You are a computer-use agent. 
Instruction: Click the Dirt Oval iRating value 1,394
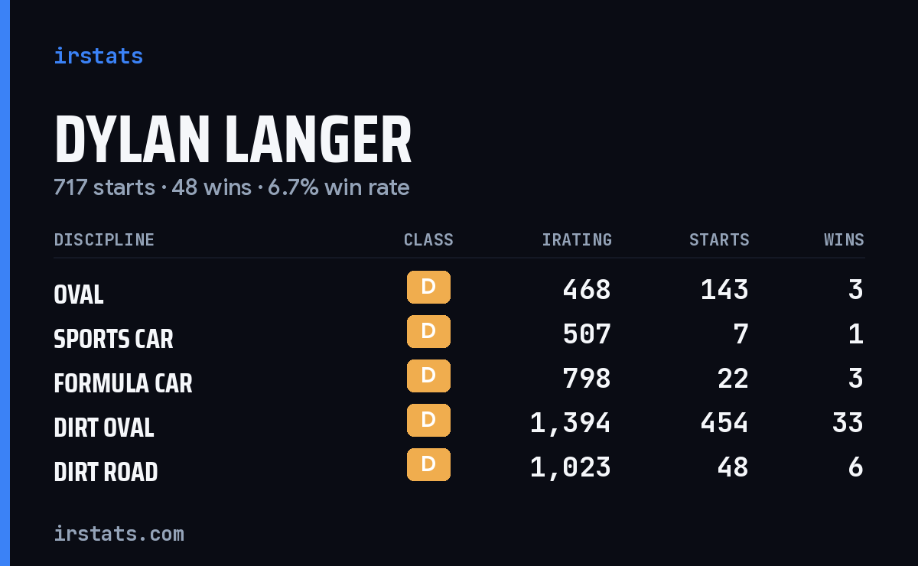[571, 423]
